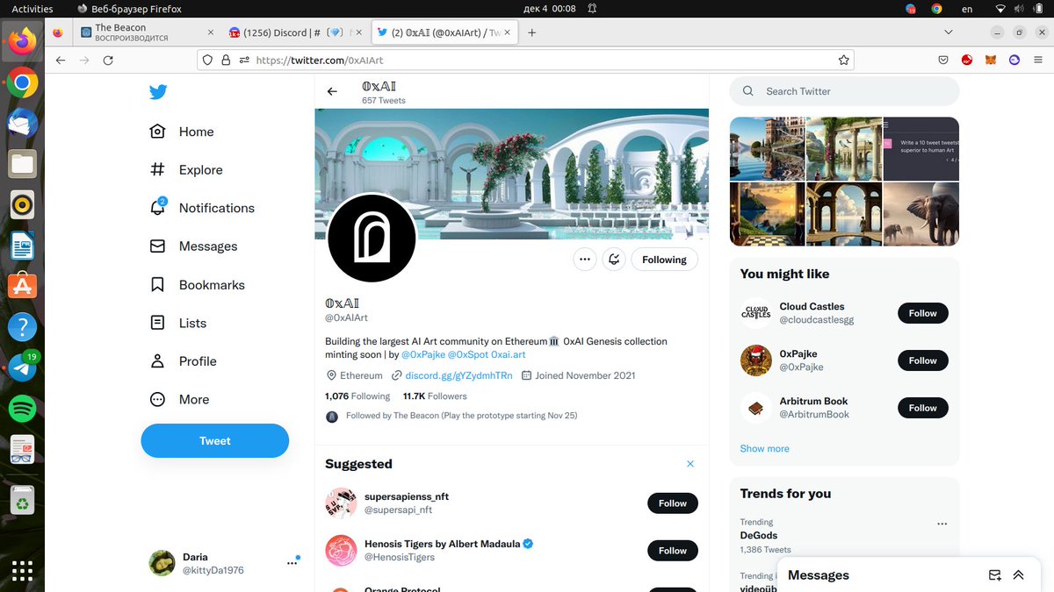Image resolution: width=1054 pixels, height=592 pixels.
Task: Open @0xSpot mention in bio
Action: [x=468, y=354]
